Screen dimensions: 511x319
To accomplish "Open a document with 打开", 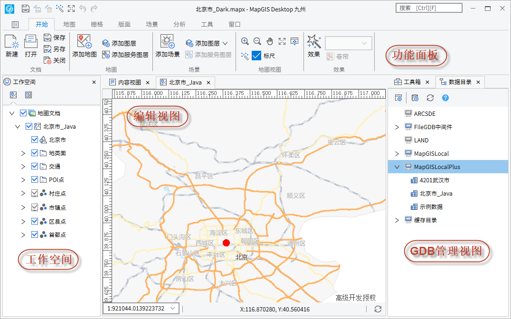I will click(x=31, y=46).
